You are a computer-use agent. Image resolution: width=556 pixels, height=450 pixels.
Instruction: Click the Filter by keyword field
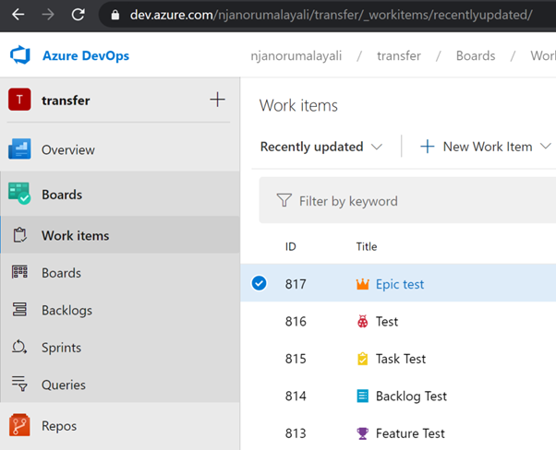tap(406, 201)
